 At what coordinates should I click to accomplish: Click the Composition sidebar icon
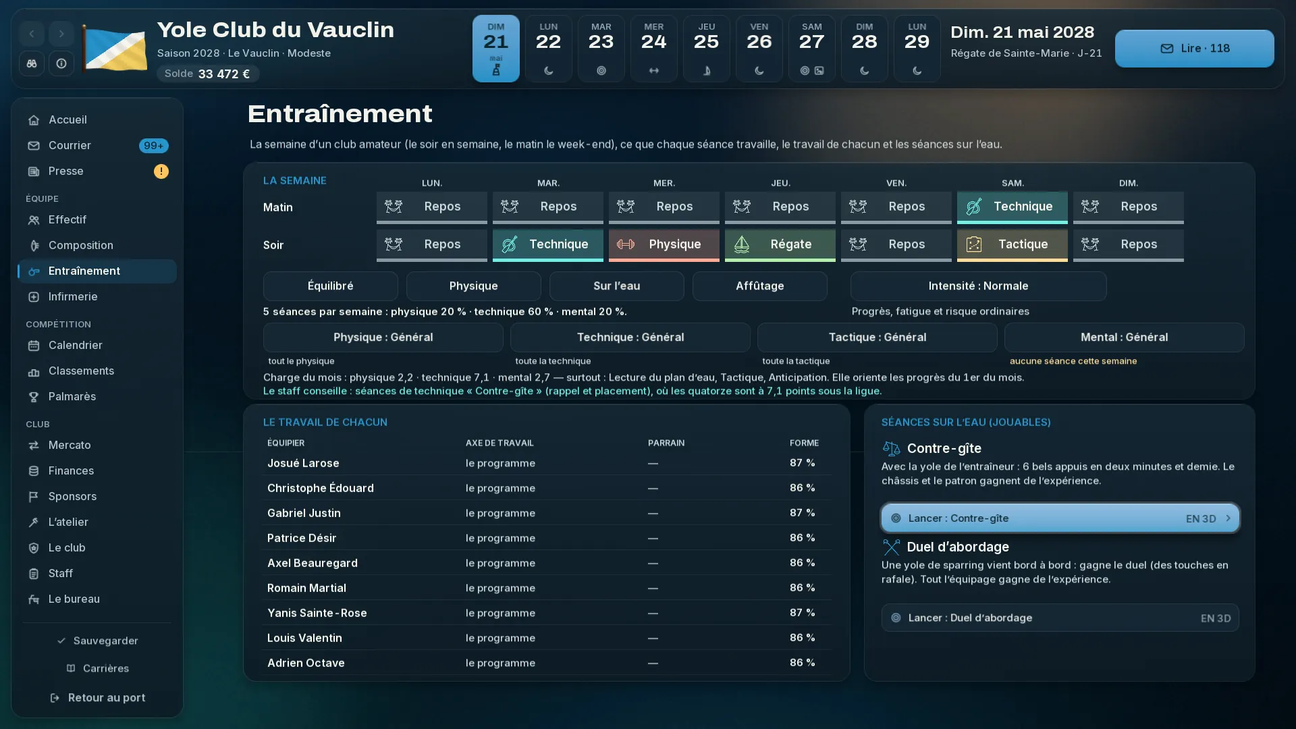34,246
